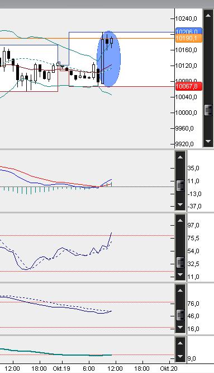Click the 10120,0 price axis value
This screenshot has width=214, height=373.
tap(186, 66)
